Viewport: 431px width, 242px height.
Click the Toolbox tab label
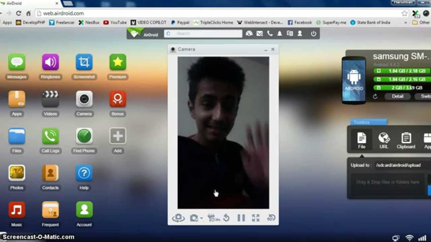coord(369,122)
